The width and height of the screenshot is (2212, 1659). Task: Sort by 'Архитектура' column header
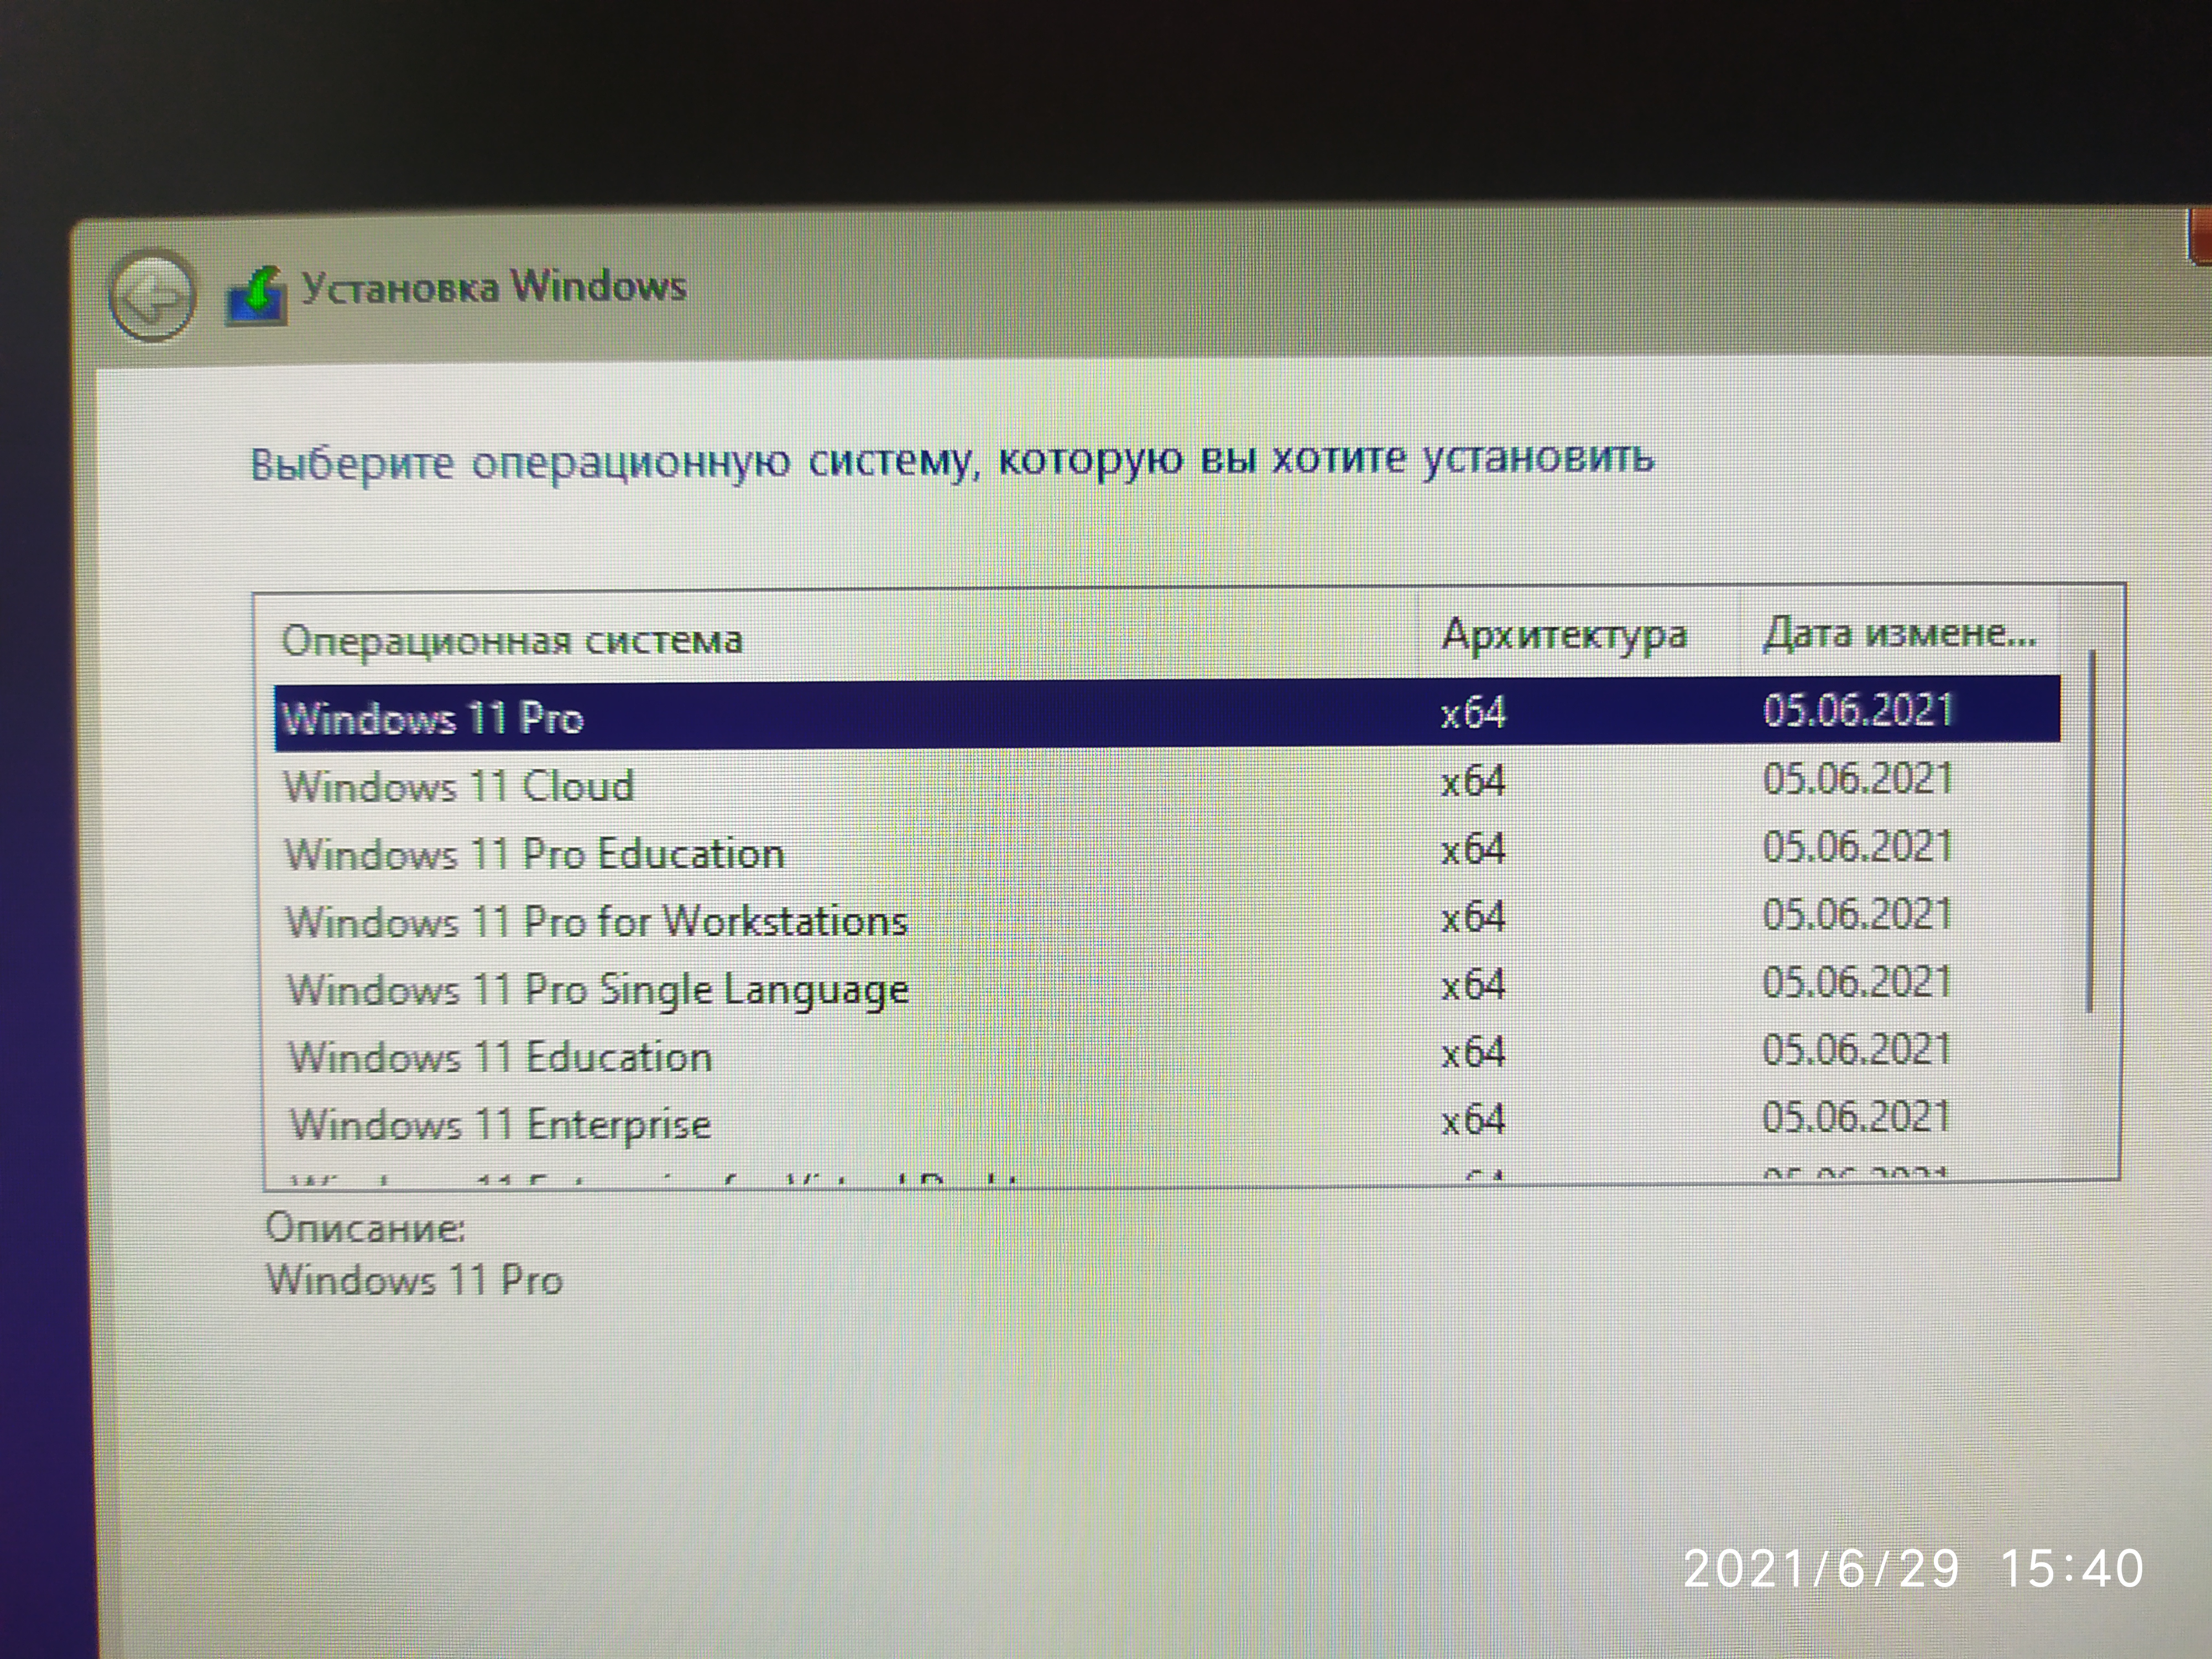pyautogui.click(x=1564, y=635)
